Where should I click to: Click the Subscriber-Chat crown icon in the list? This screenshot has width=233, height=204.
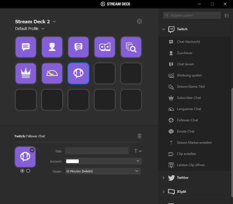(x=171, y=98)
